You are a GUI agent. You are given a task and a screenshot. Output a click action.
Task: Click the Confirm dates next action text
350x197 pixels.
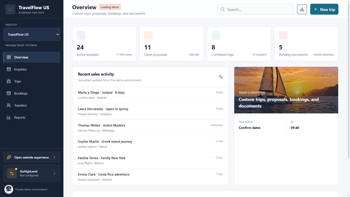249,128
